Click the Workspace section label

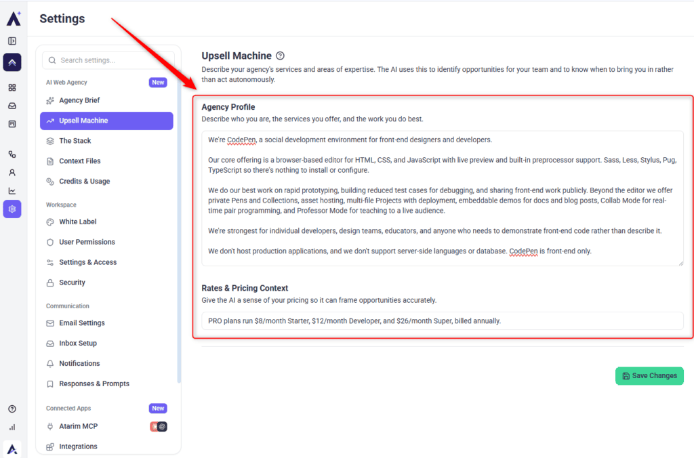tap(61, 205)
